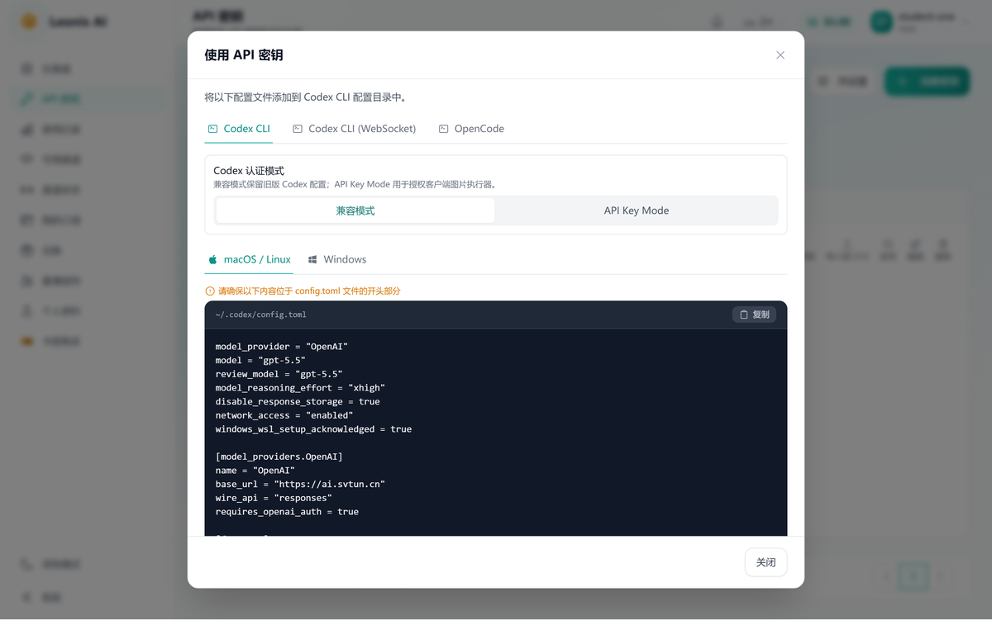The width and height of the screenshot is (992, 620).
Task: Close the 使用 API 密钥 dialog with X
Action: tap(780, 55)
